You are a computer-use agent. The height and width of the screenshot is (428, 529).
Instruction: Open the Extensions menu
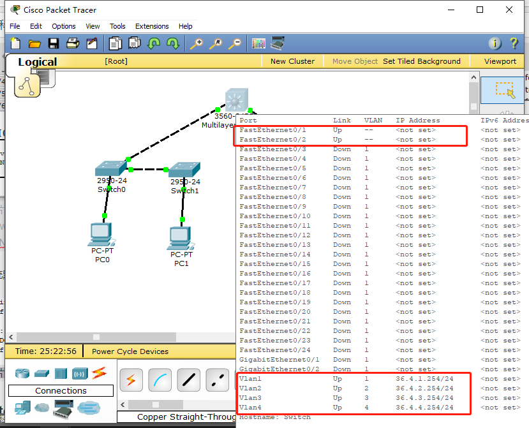pos(152,26)
